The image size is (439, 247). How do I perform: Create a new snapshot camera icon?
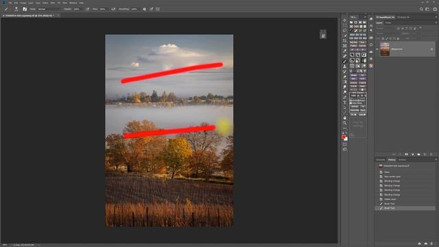pos(426,244)
